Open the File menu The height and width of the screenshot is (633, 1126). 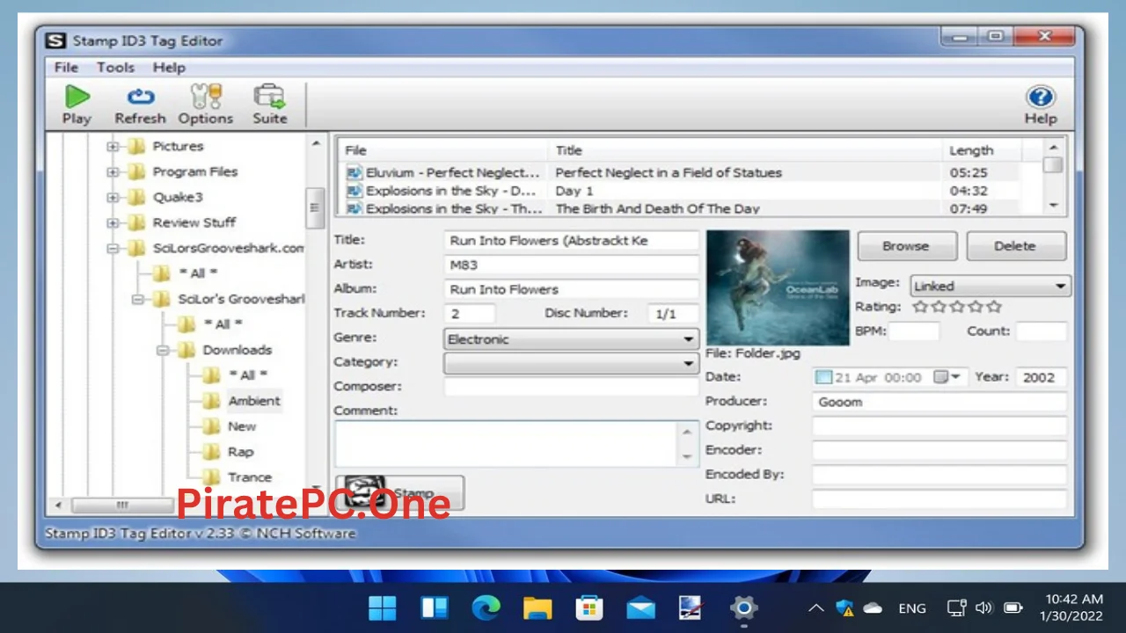click(66, 67)
